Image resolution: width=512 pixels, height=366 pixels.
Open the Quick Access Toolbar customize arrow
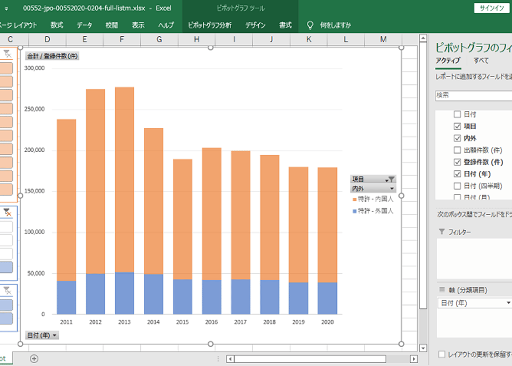(6, 8)
